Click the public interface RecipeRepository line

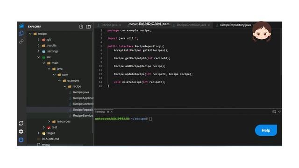[x=135, y=46]
